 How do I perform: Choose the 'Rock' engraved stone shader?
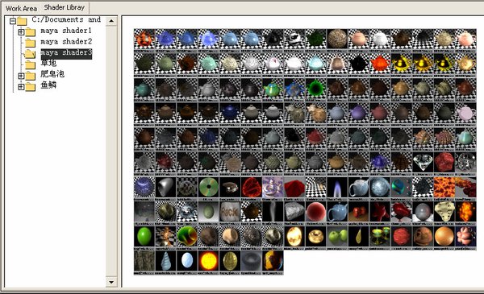pos(230,211)
